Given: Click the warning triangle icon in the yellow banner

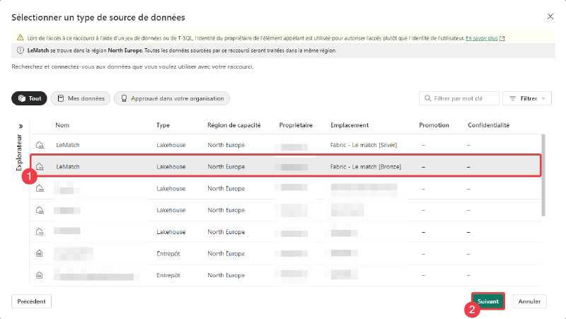Looking at the screenshot, I should point(21,37).
